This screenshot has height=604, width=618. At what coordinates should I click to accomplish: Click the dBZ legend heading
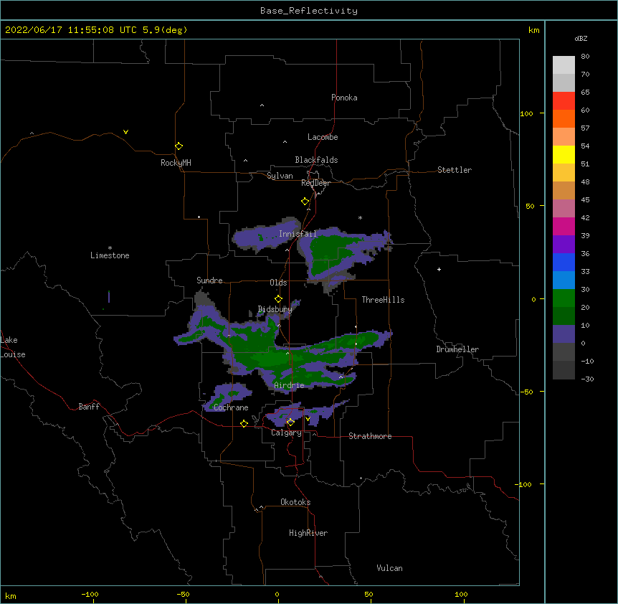point(581,39)
